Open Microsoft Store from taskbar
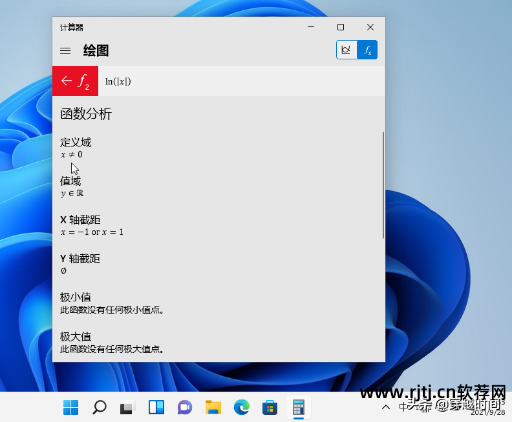512x422 pixels. point(270,407)
